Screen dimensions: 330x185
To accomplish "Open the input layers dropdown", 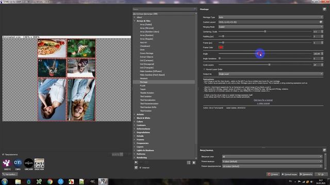I will click(x=272, y=157).
